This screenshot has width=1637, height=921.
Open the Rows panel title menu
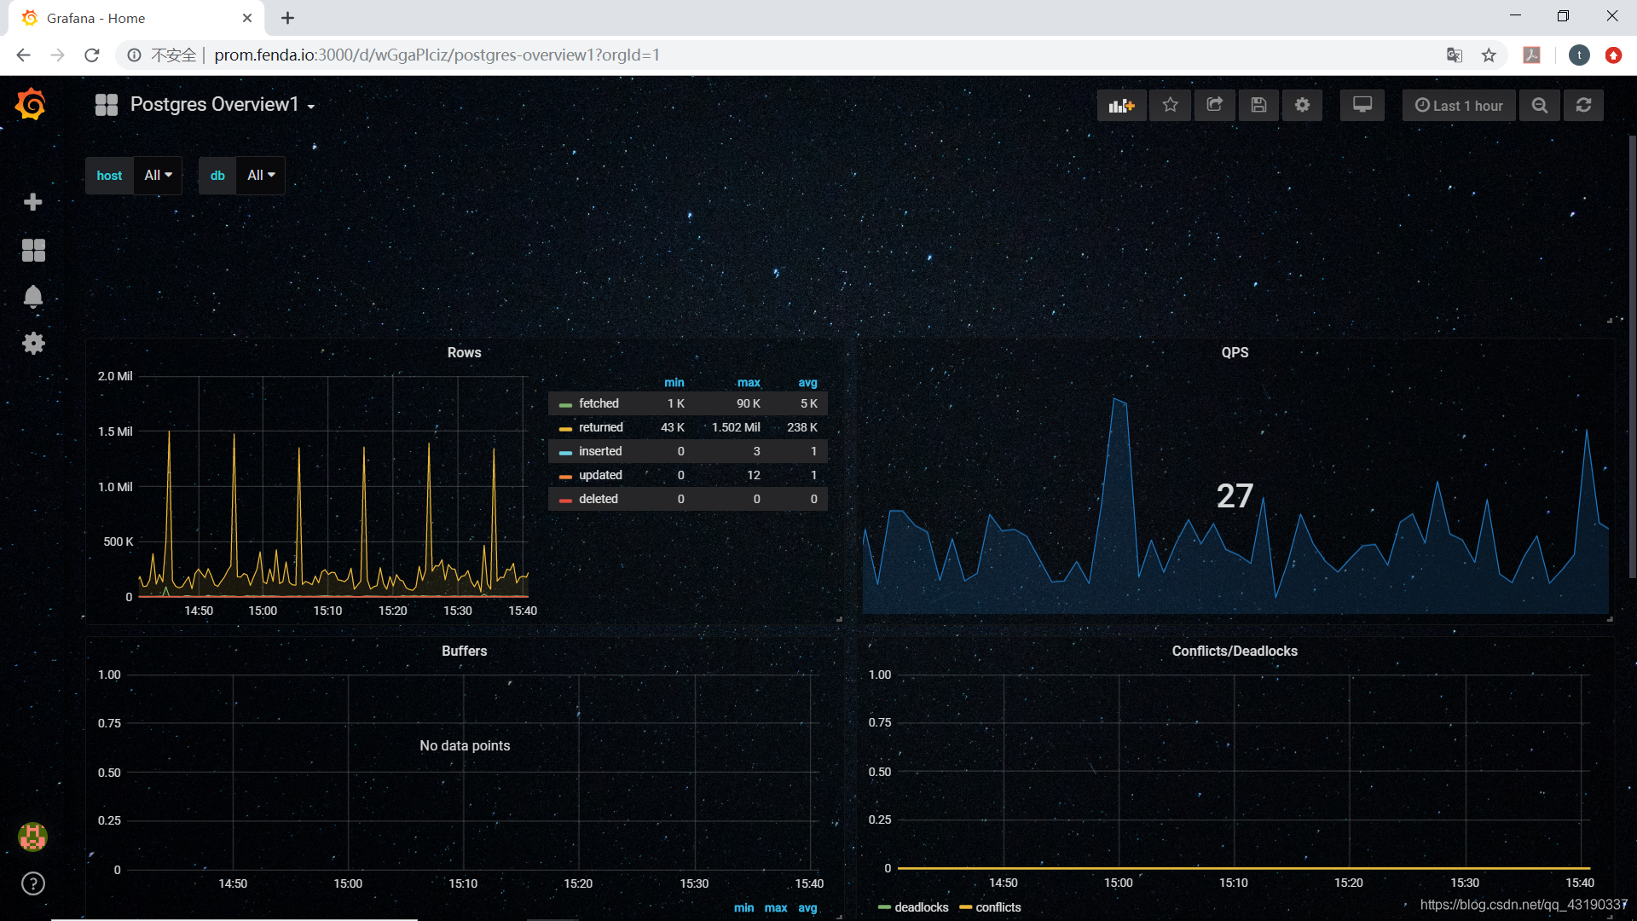pyautogui.click(x=464, y=353)
